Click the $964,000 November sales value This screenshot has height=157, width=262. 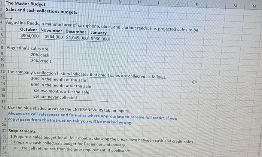(54, 37)
